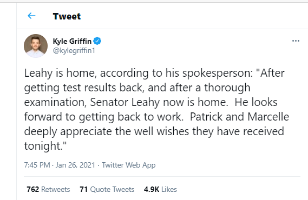Image resolution: width=308 pixels, height=200 pixels.
Task: Open the 4.9K Likes list
Action: coord(160,189)
